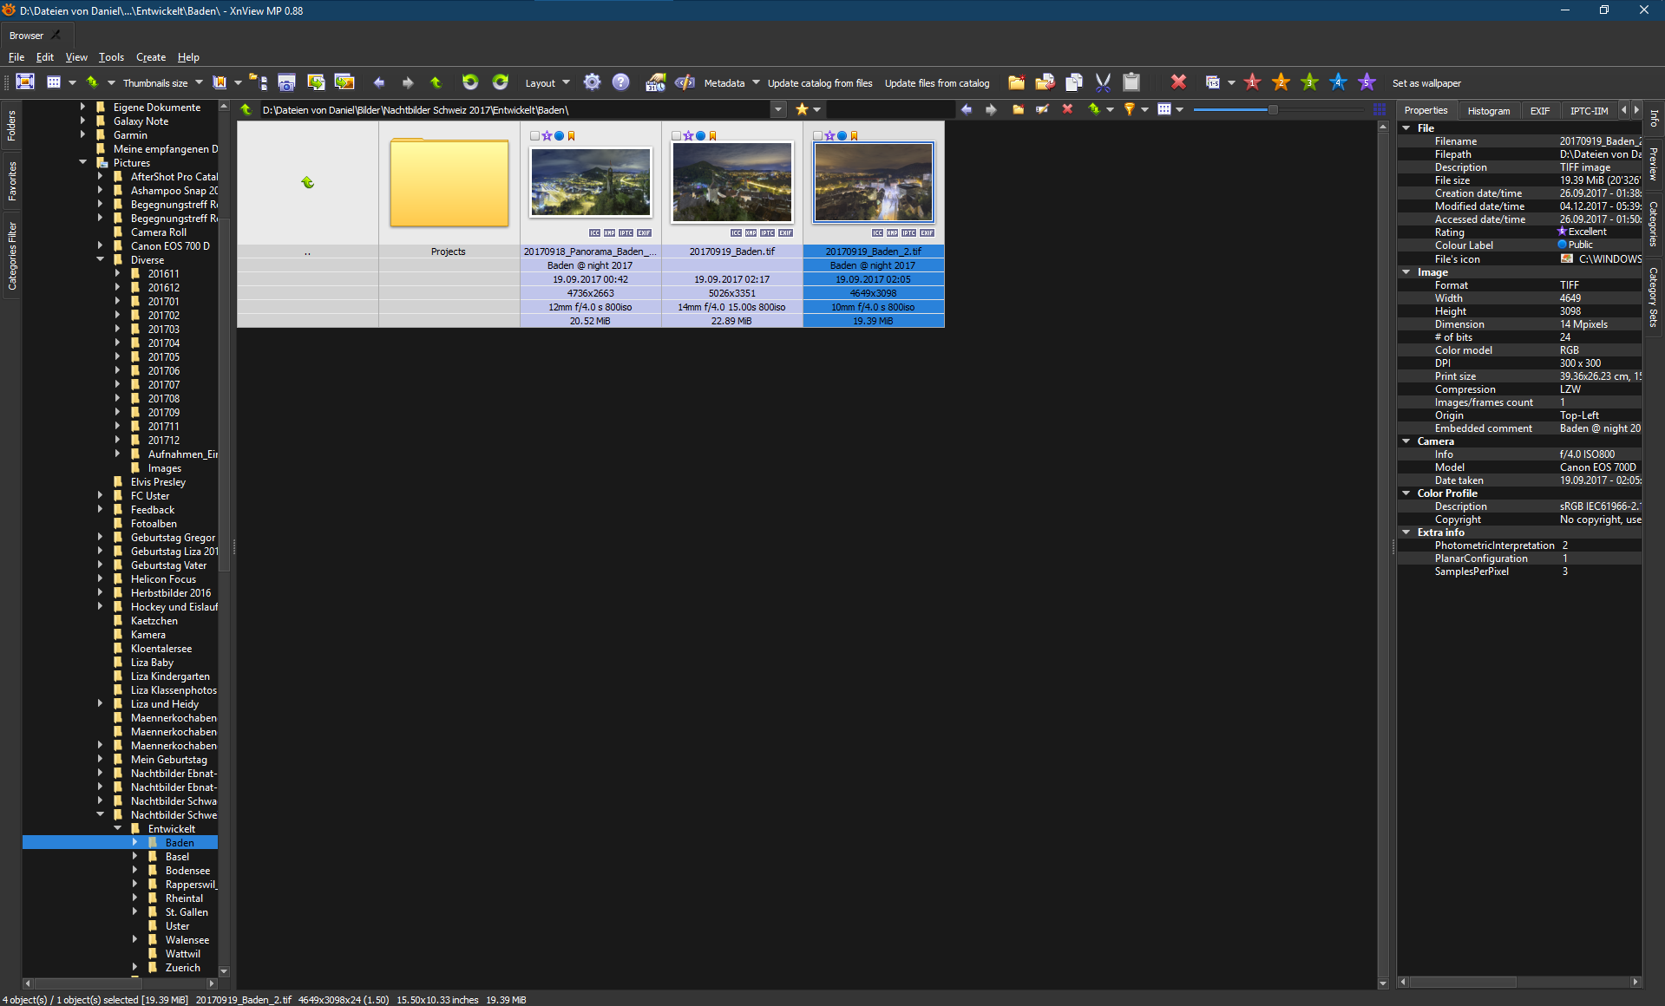Switch to the Histogram tab

tap(1489, 110)
